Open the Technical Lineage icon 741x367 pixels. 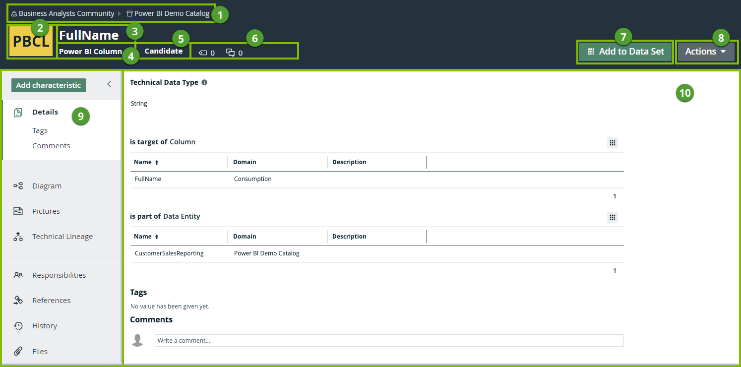18,237
